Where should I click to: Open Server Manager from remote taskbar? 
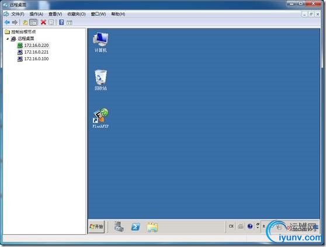[x=119, y=227]
